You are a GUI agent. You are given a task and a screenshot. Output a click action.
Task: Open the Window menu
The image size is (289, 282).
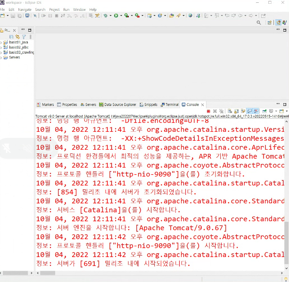tap(79, 9)
